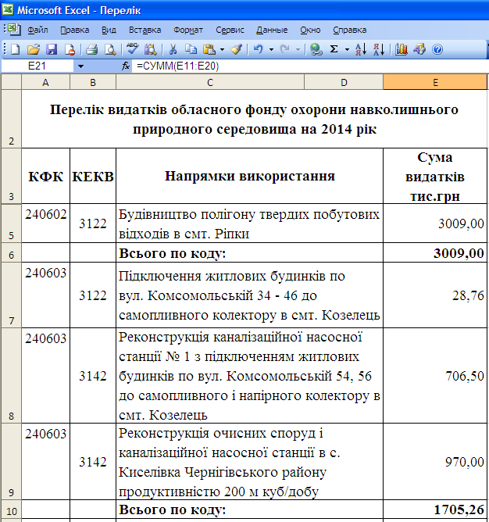Select the Format Painter brush icon
Viewport: 489px width, 522px height.
click(236, 48)
